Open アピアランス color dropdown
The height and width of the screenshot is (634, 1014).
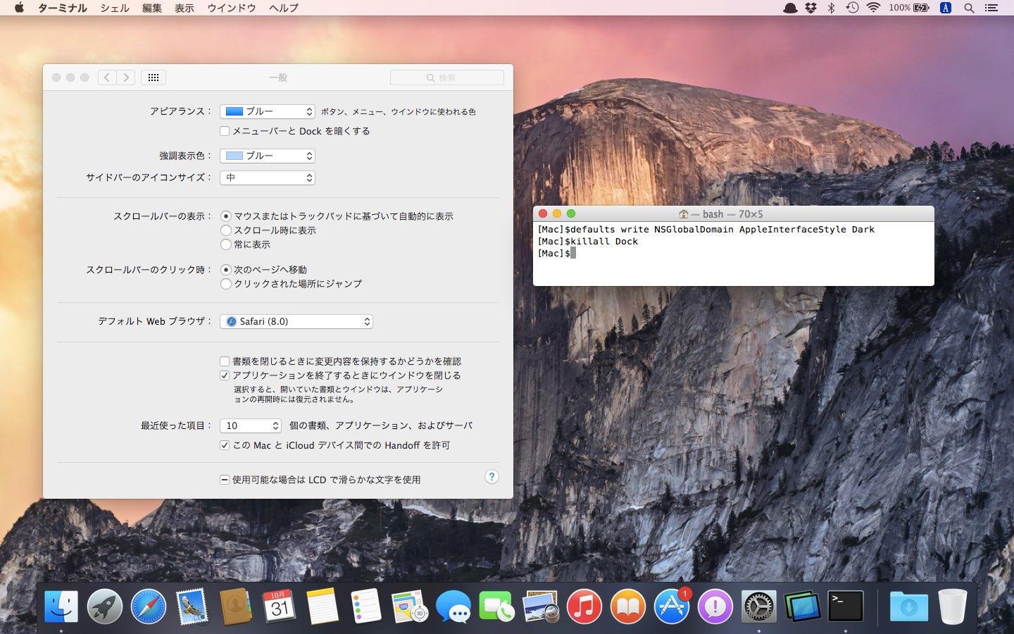(268, 111)
